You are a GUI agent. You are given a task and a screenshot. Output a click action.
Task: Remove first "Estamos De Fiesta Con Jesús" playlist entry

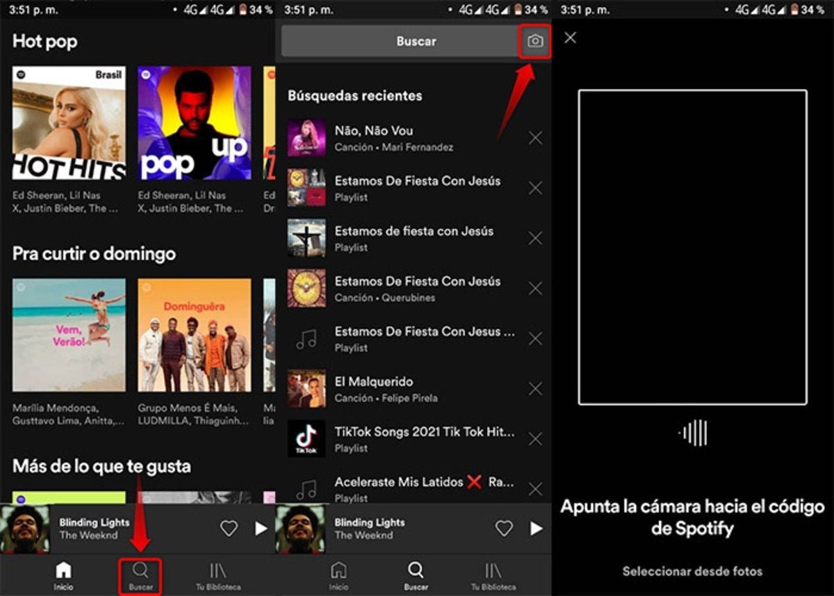(535, 188)
